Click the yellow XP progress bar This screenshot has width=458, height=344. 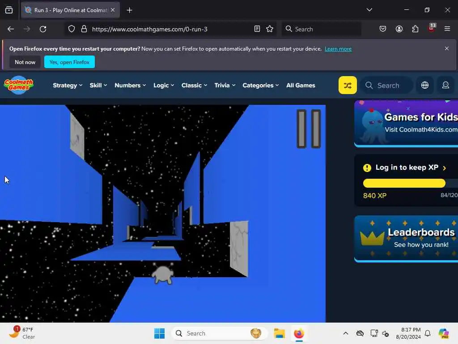(404, 183)
